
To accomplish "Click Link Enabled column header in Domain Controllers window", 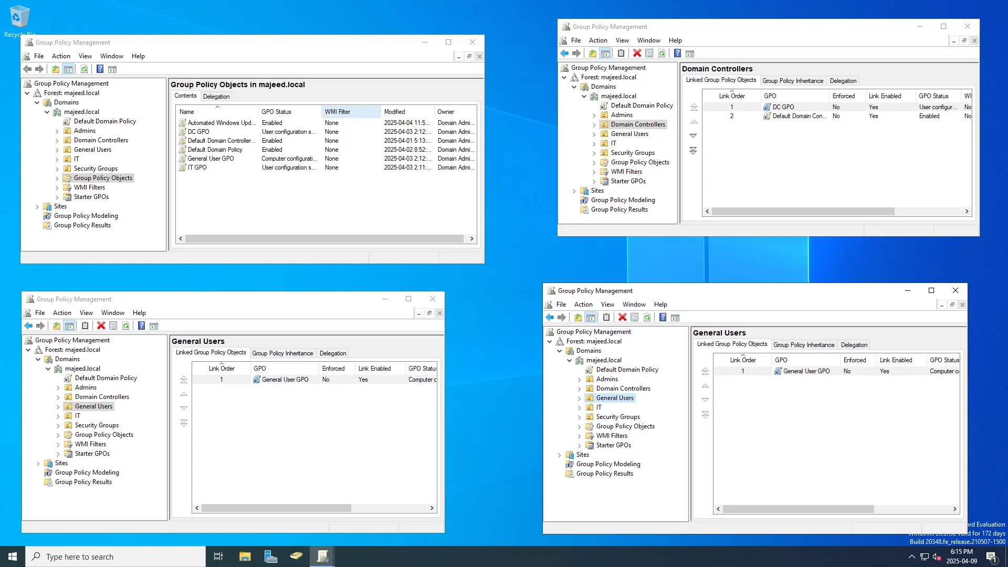I will (x=890, y=96).
